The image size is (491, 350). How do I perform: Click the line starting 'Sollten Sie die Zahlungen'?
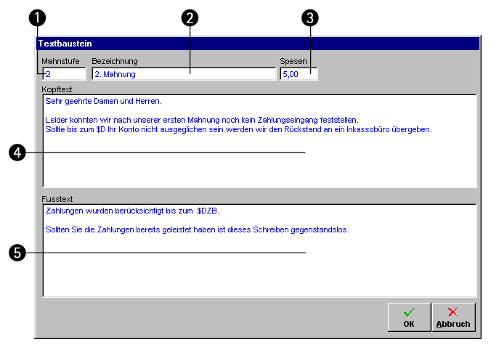tap(196, 229)
